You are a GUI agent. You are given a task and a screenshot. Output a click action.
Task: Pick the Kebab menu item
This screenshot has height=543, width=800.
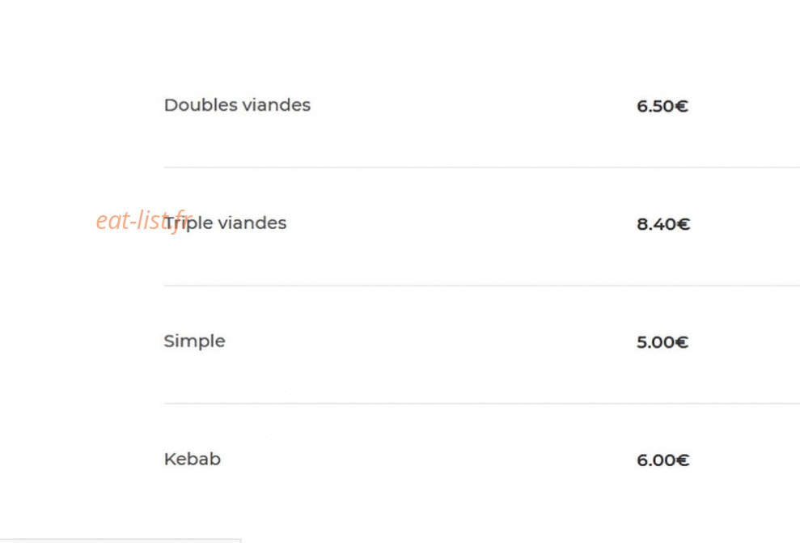[193, 460]
